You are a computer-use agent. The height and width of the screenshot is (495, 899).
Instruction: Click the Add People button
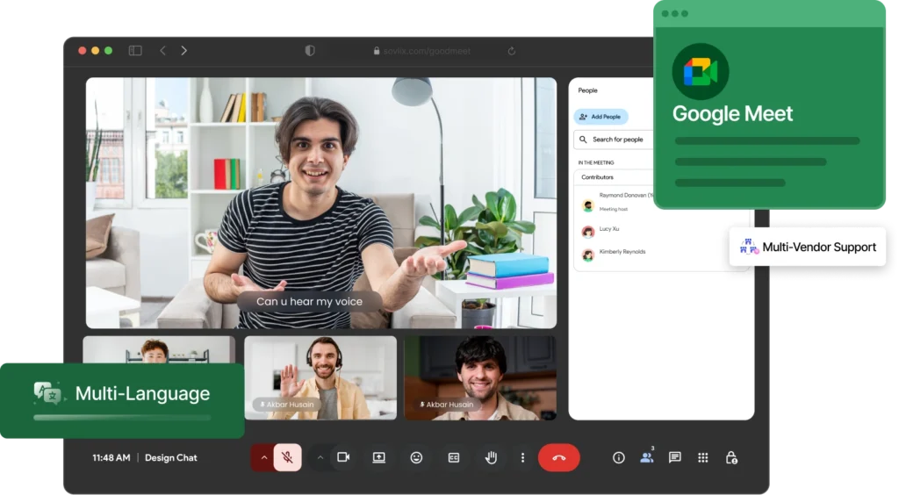(x=601, y=117)
